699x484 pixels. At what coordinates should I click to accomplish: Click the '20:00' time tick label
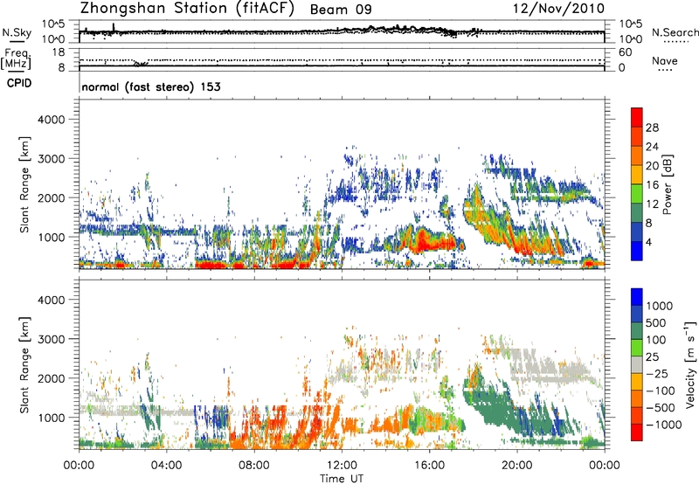pyautogui.click(x=516, y=466)
